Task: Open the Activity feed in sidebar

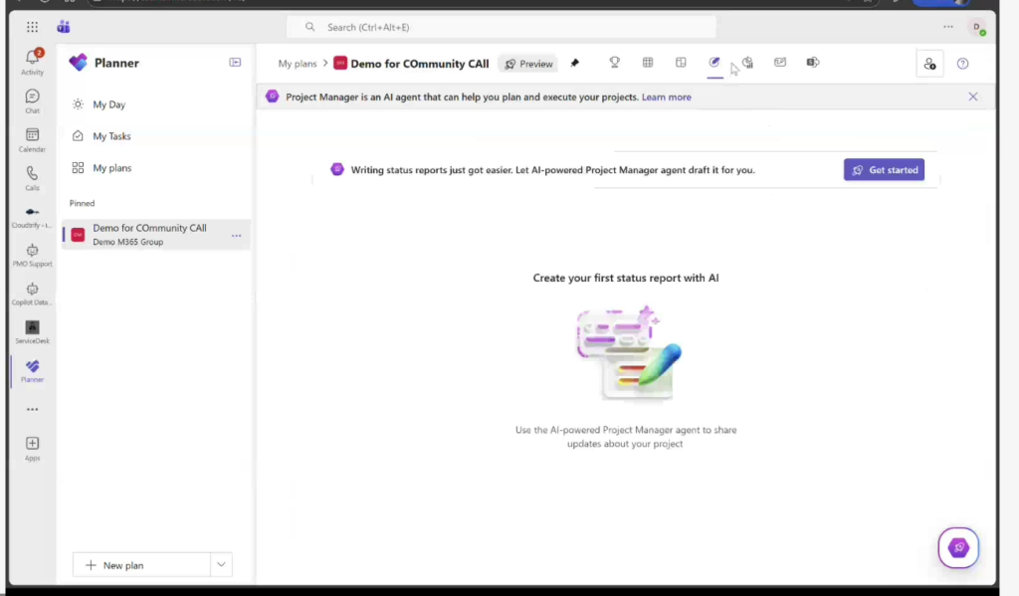Action: pos(32,63)
